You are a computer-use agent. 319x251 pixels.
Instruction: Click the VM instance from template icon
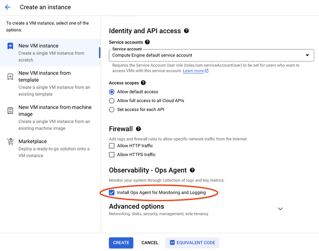(10, 77)
